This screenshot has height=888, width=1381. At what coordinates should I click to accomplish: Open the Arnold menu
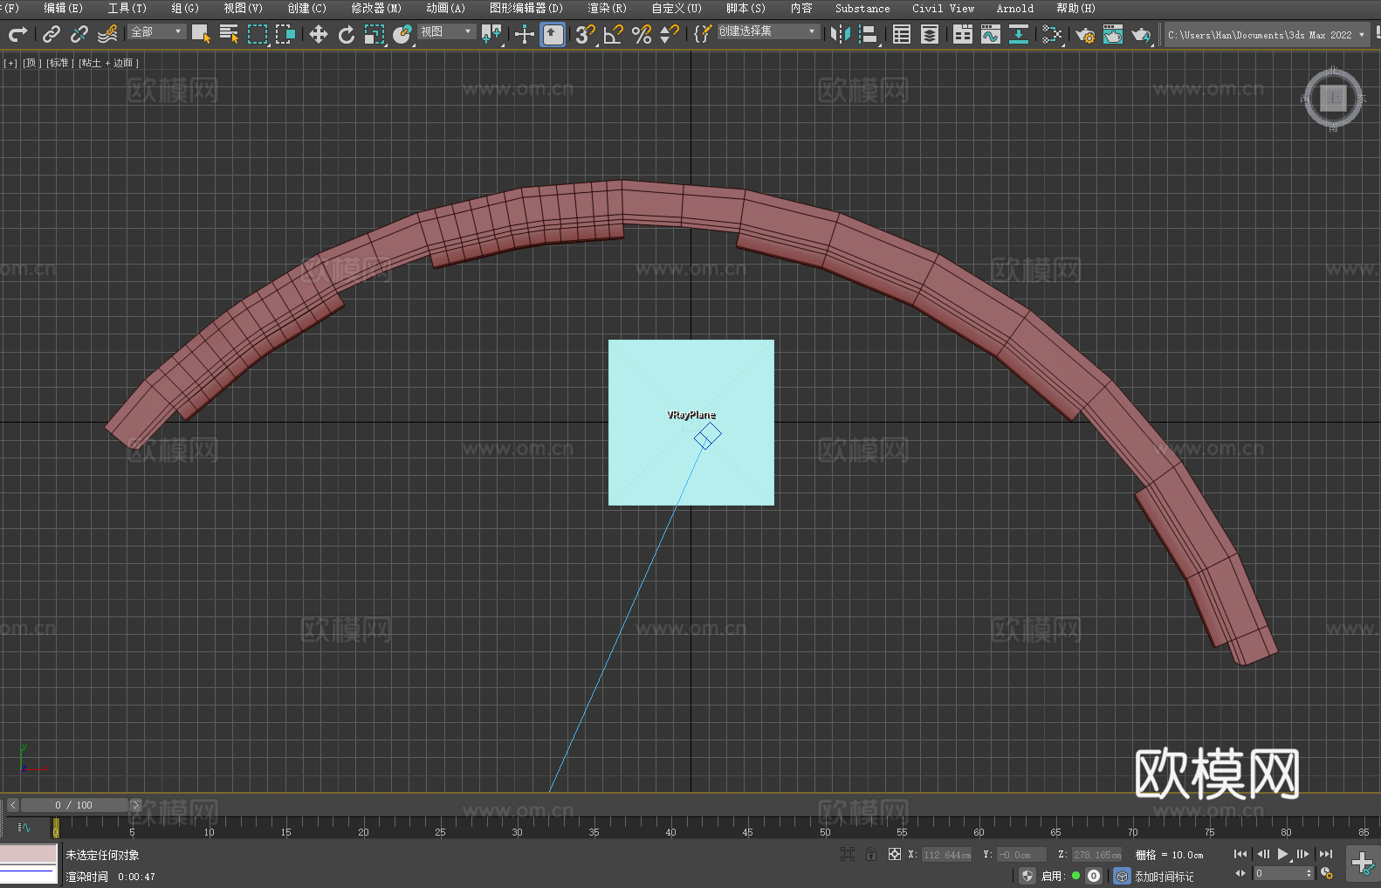[1014, 8]
